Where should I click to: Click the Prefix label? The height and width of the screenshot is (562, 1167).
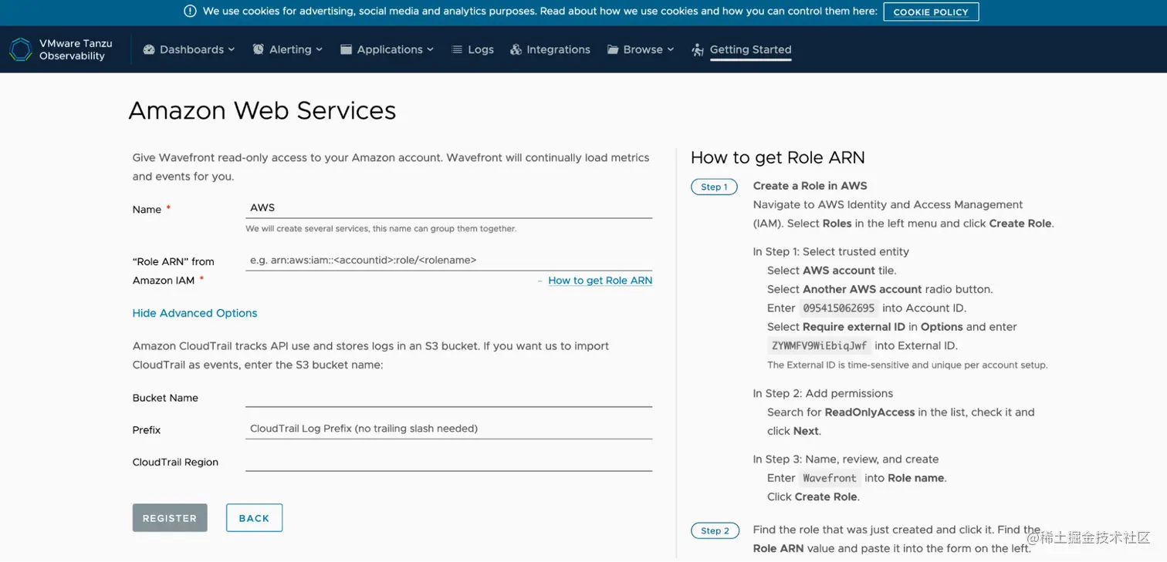point(147,430)
